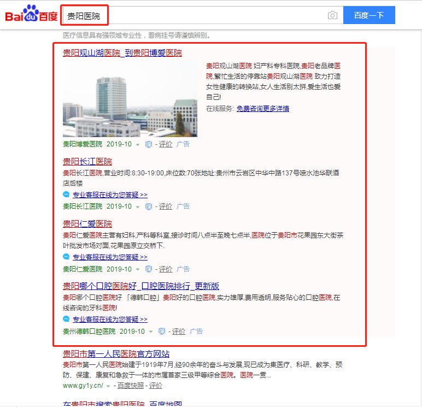
Task: Expand the dropdown arrow beside 贵阳长江医院 2019-10
Action: pyautogui.click(x=138, y=207)
